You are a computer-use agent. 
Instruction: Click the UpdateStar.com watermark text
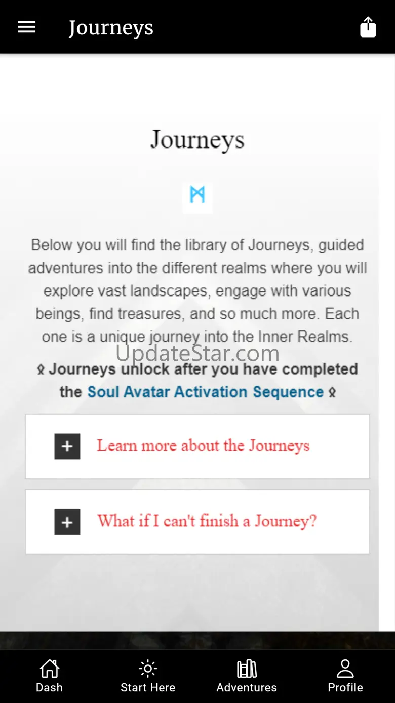(x=197, y=353)
